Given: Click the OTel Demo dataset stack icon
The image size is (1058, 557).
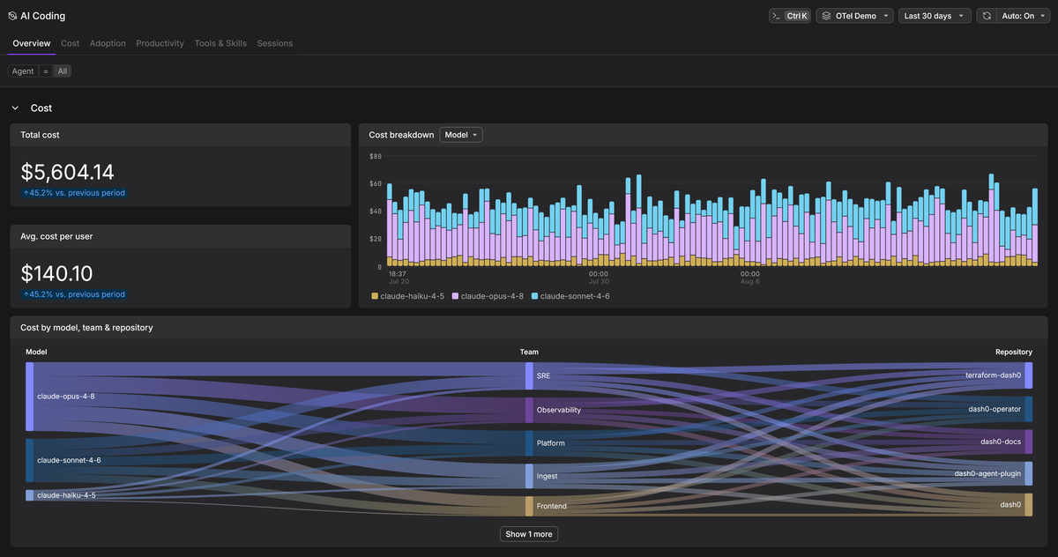Looking at the screenshot, I should [x=826, y=16].
